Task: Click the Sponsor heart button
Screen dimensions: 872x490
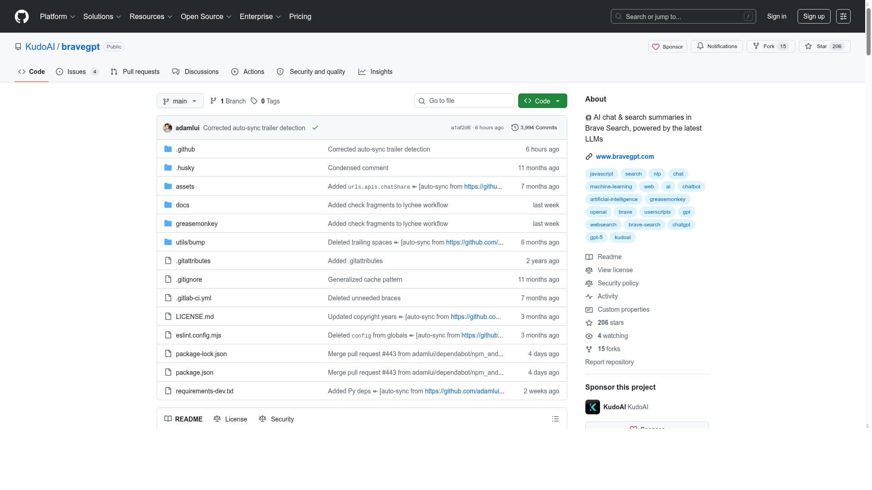Action: pos(667,47)
